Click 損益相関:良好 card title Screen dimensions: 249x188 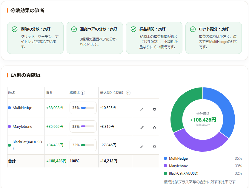click(x=153, y=29)
